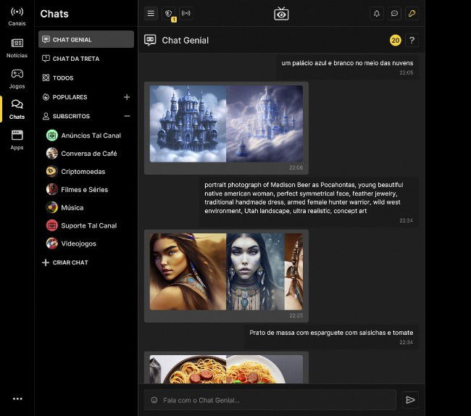Screen dimensions: 471x416
Task: Open Apps from the sidebar
Action: (17, 139)
